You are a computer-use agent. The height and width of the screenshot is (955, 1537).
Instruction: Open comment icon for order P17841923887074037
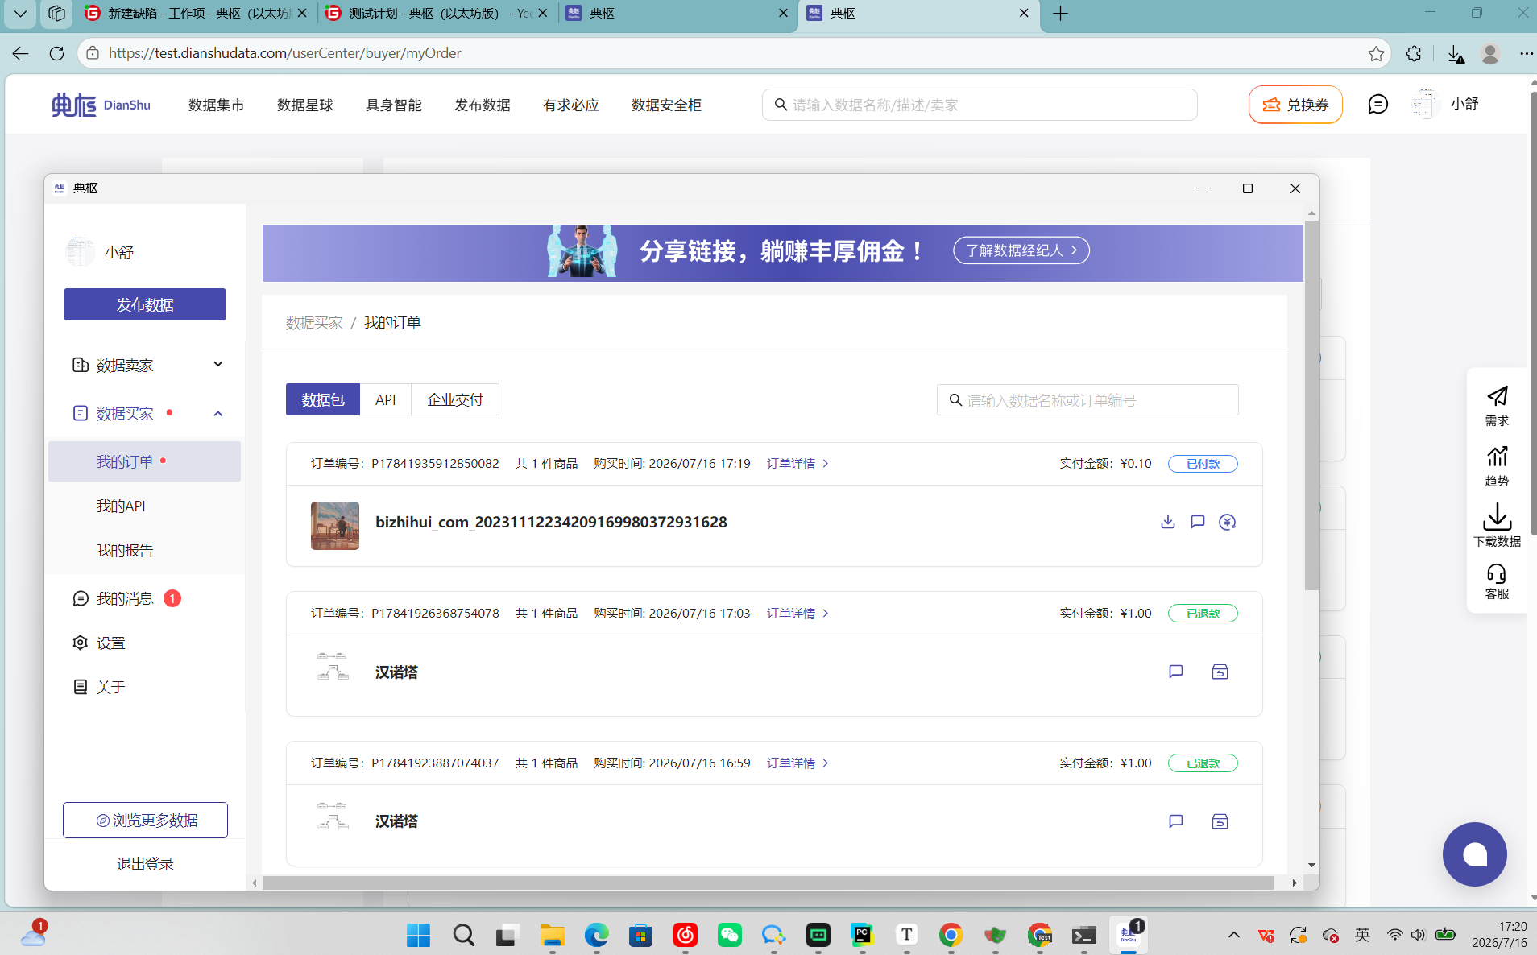coord(1176,821)
